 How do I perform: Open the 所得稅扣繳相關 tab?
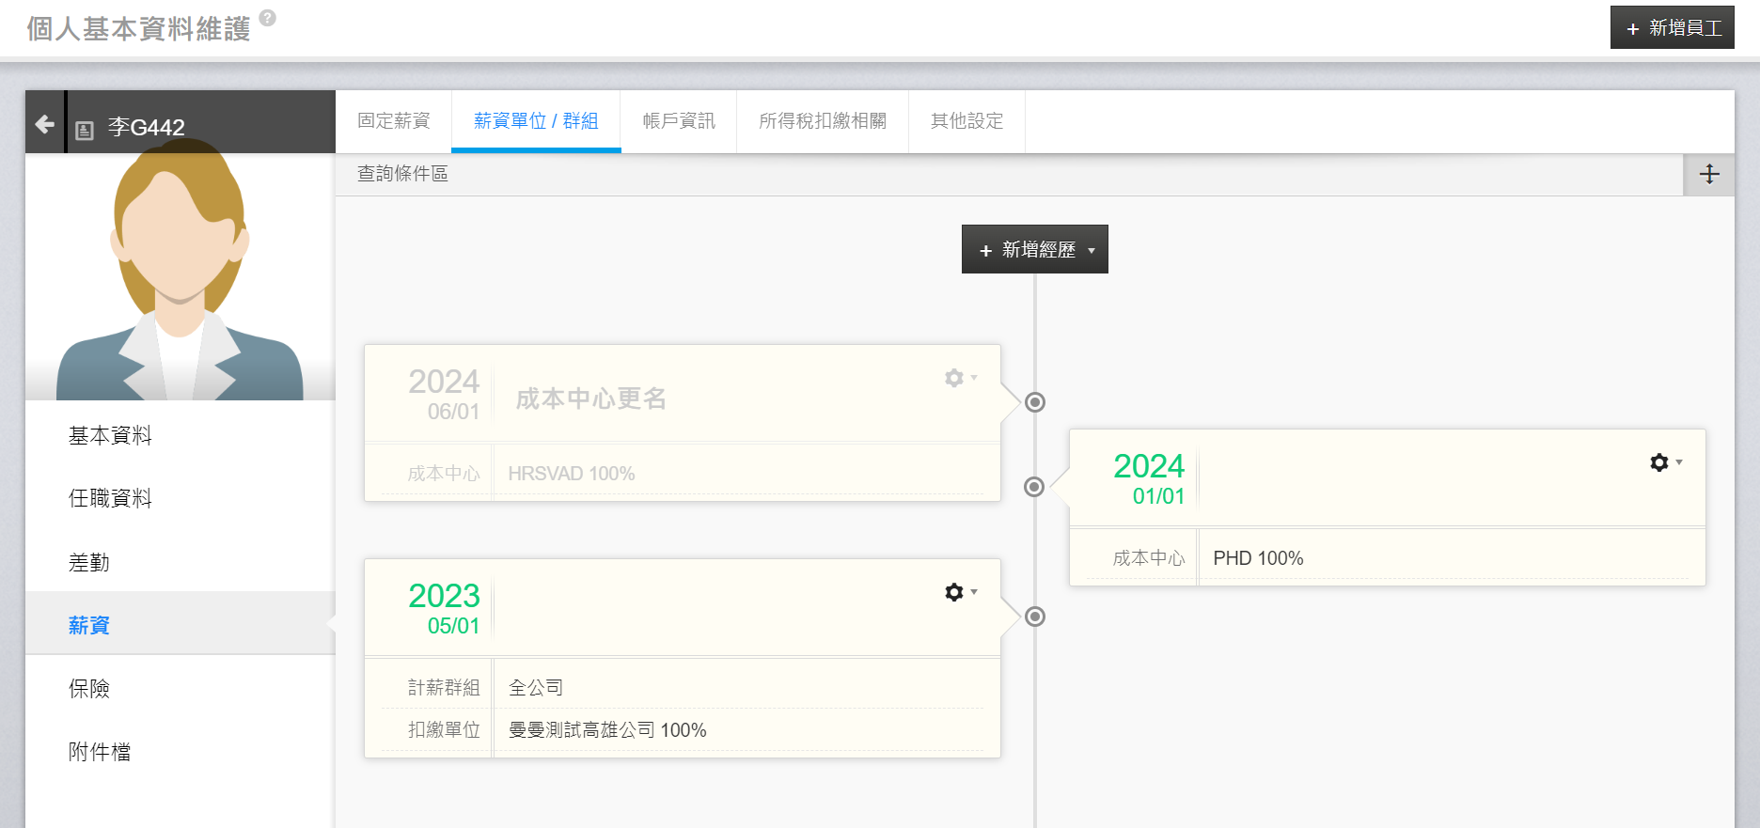(822, 121)
